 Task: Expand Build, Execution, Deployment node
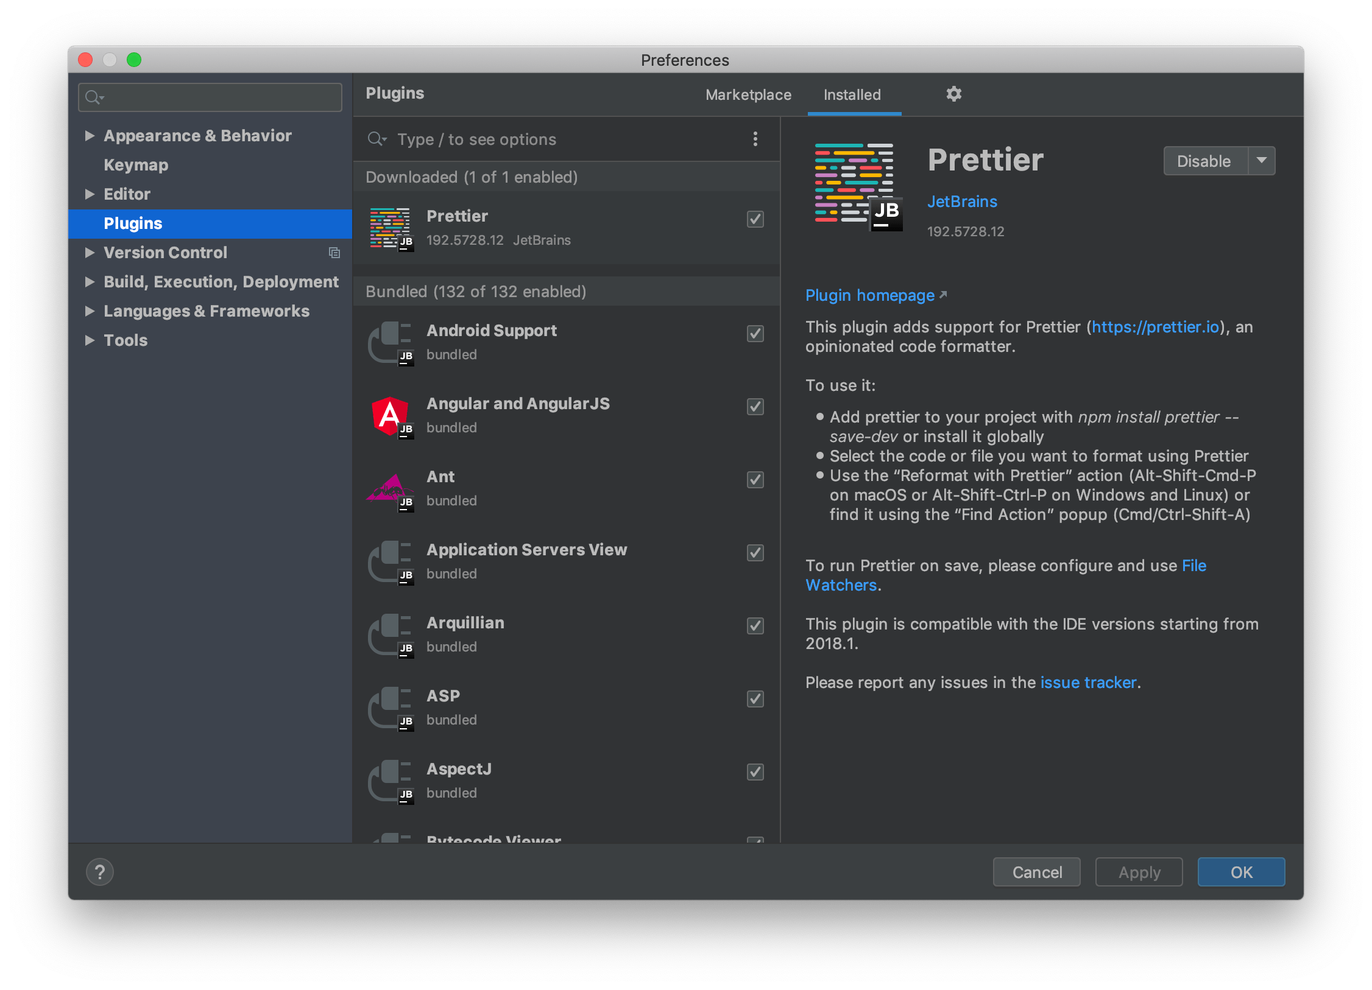90,282
